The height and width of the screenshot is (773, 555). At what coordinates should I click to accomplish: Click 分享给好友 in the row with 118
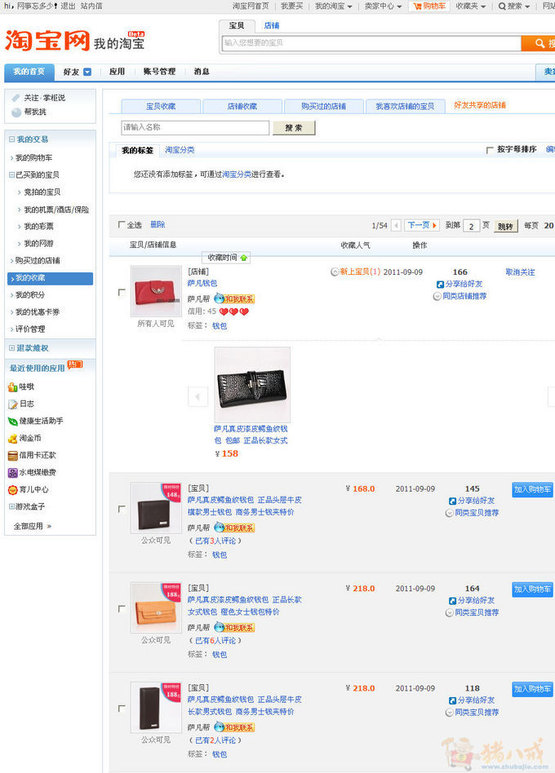click(x=472, y=700)
